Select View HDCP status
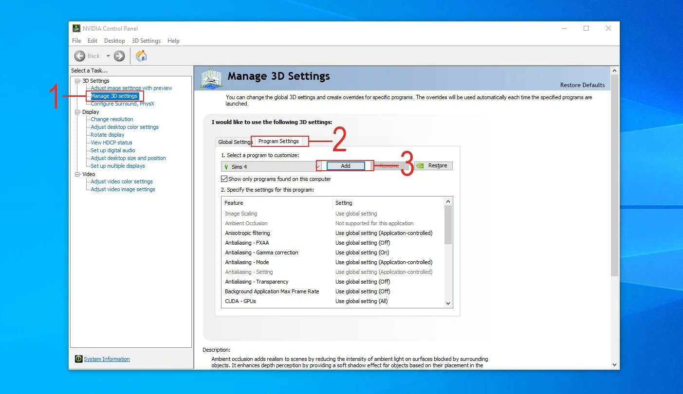 (111, 143)
